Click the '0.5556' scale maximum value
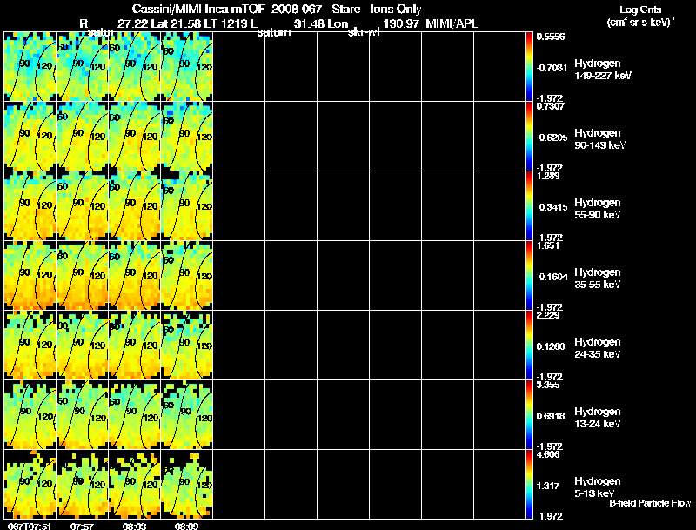The height and width of the screenshot is (530, 696). coord(551,37)
